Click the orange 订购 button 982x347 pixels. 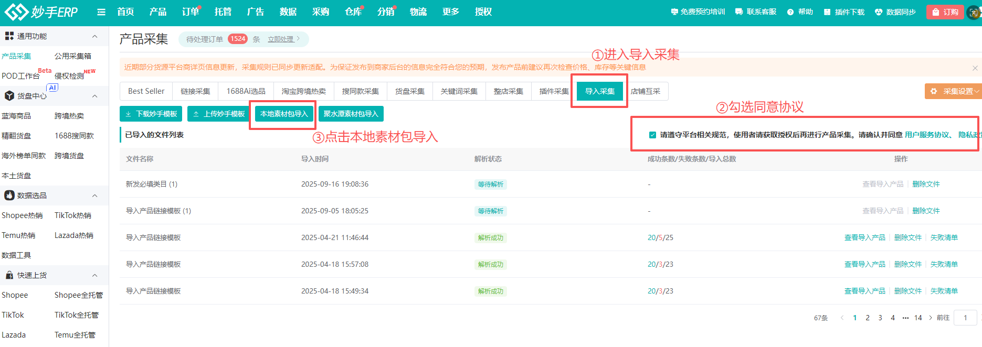(945, 12)
